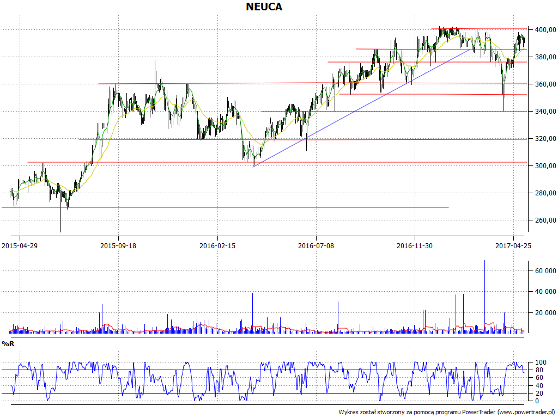The height and width of the screenshot is (418, 558).
Task: Select the 40 level on %R axis
Action: 538,386
